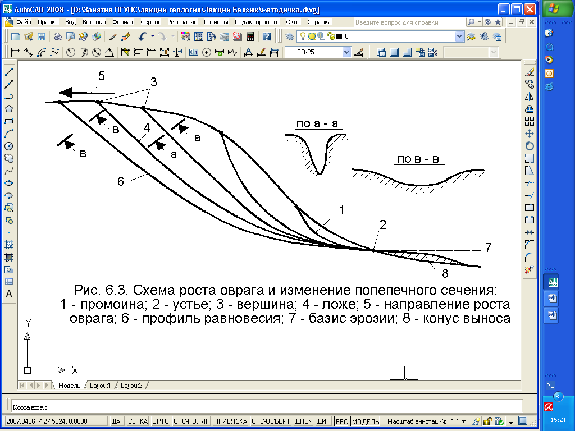
Task: Click the Plot printer icon
Action: (x=58, y=36)
